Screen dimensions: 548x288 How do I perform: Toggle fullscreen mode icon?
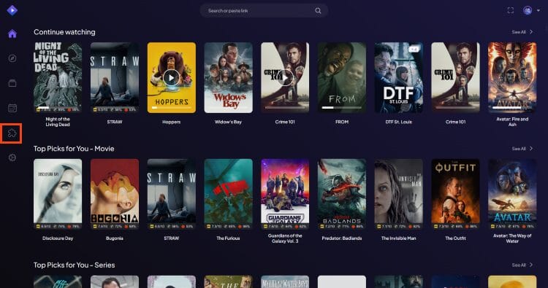(511, 10)
